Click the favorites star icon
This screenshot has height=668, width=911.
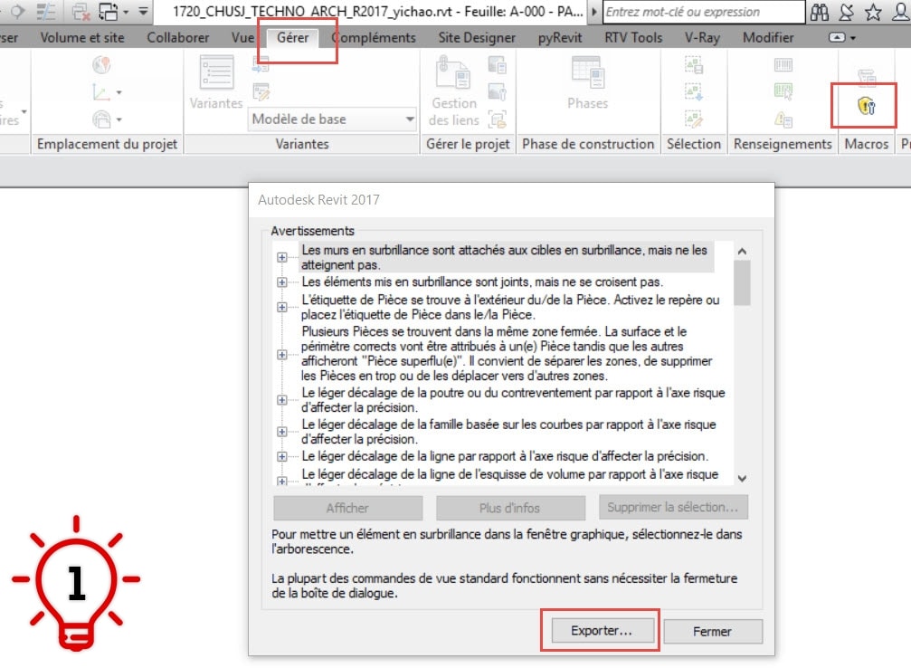872,12
